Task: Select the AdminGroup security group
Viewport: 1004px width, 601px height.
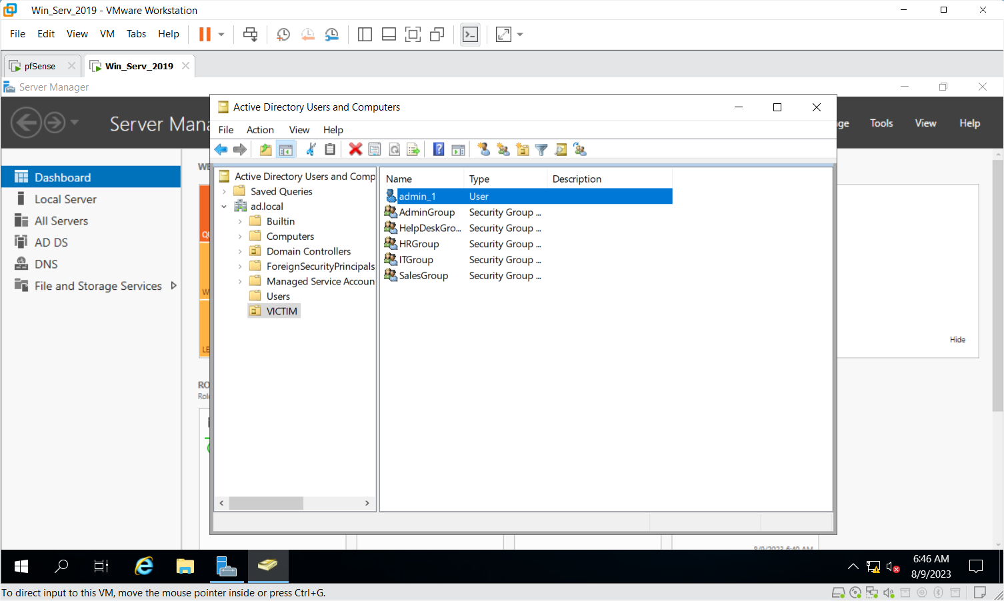Action: (x=427, y=213)
